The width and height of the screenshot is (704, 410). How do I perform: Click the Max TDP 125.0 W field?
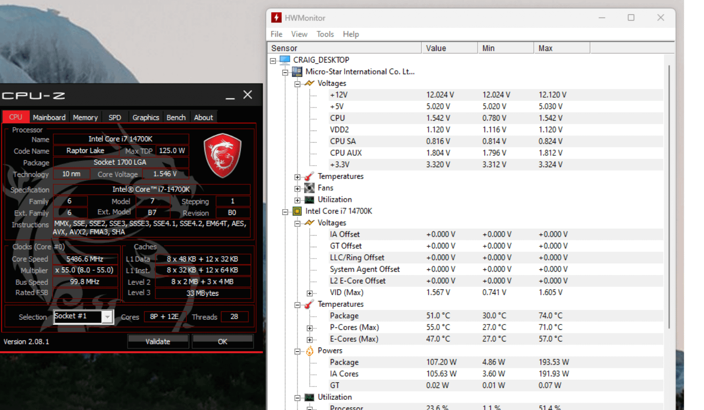coord(172,151)
